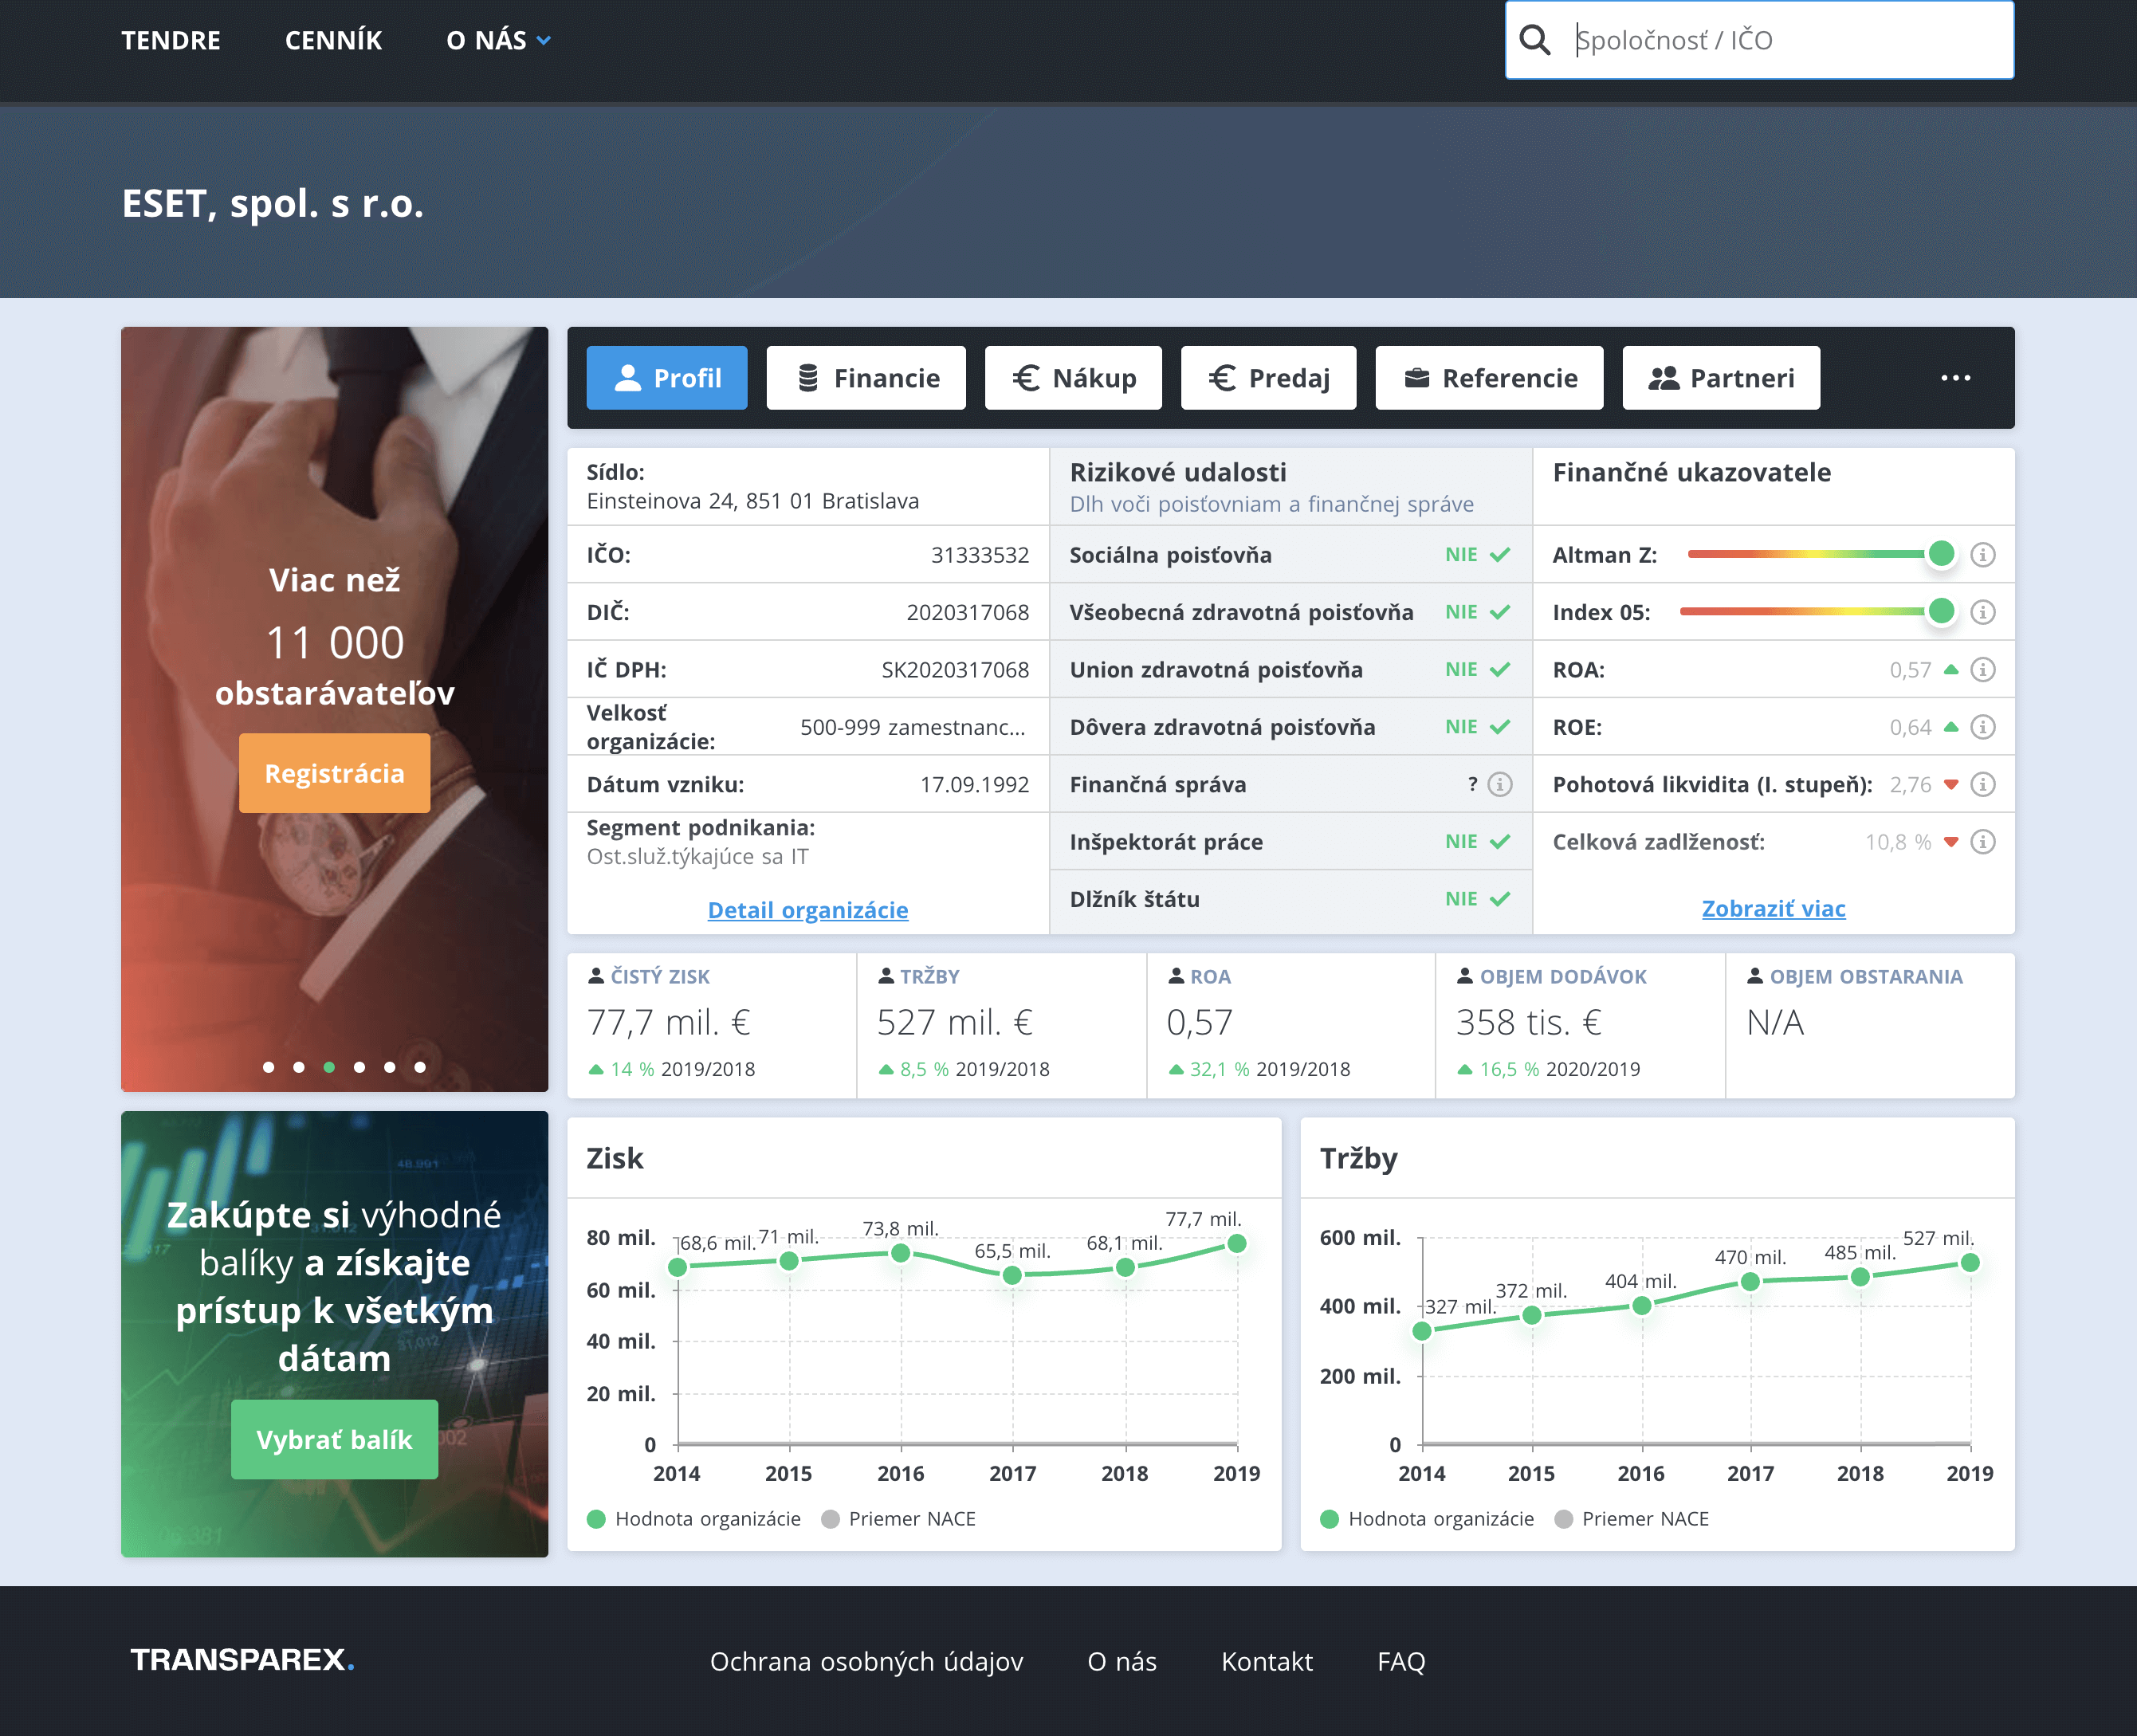Screen dimensions: 2137x1736
Task: Click info icon in the ROA row
Action: click(x=1982, y=669)
